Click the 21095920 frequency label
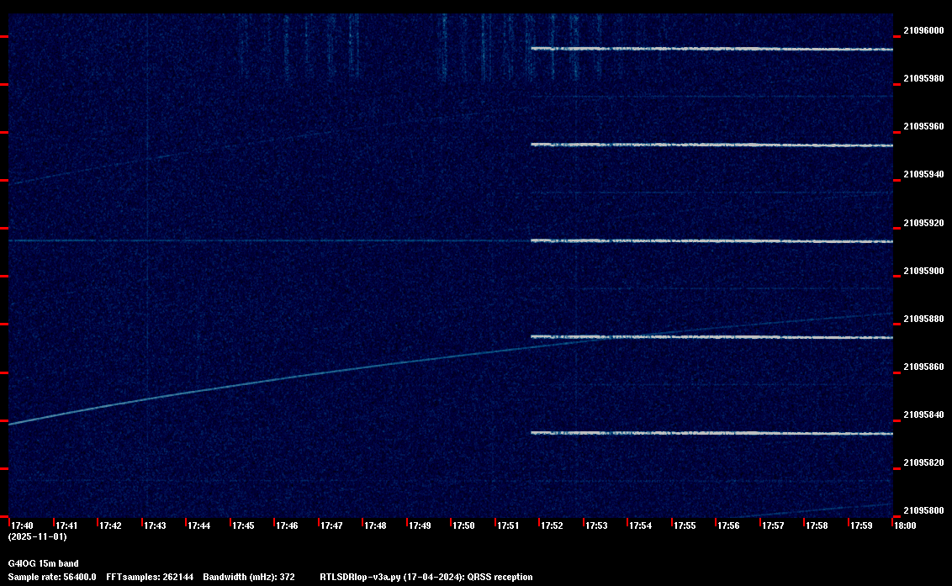The height and width of the screenshot is (586, 952). pos(923,223)
